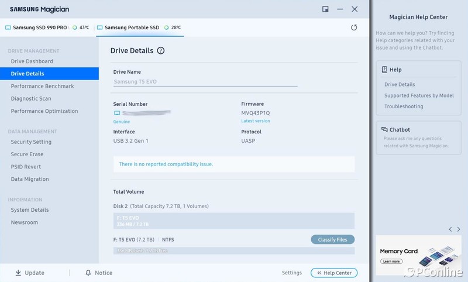Click the Update download icon
The image size is (468, 282).
[18, 273]
